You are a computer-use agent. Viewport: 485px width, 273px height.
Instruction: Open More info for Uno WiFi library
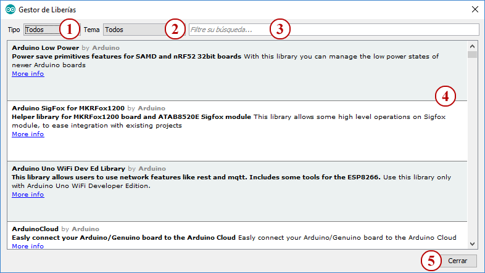point(28,195)
